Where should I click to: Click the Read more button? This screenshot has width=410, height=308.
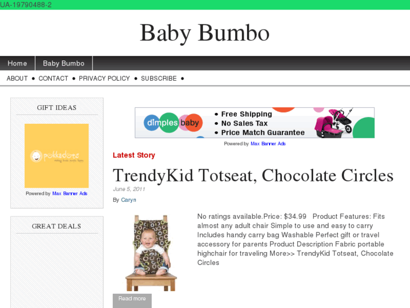click(132, 300)
